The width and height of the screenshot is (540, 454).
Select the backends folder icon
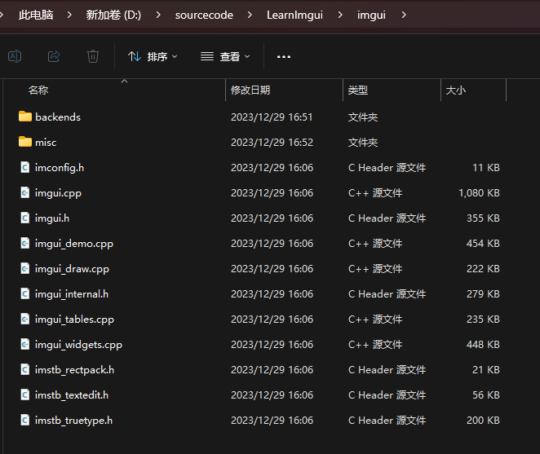[x=25, y=117]
